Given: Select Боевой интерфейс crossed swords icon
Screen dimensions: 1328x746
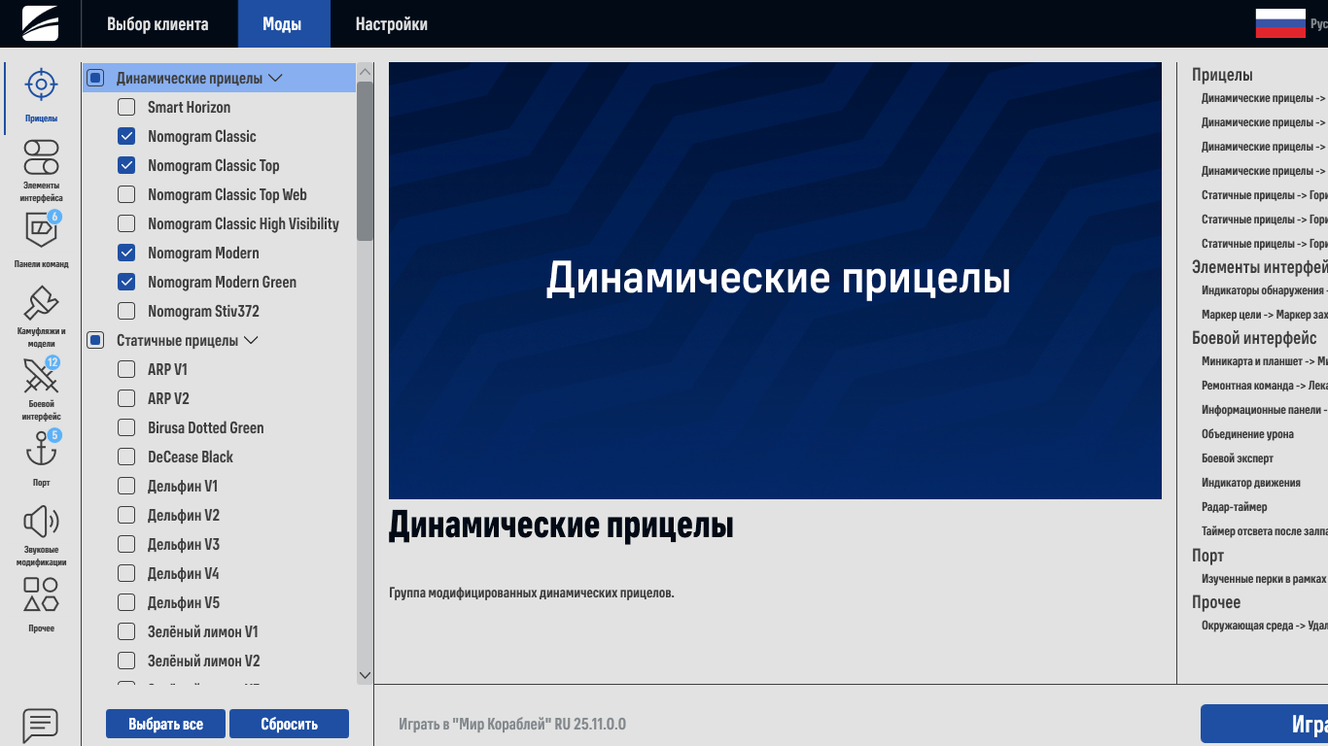Looking at the screenshot, I should pyautogui.click(x=41, y=376).
